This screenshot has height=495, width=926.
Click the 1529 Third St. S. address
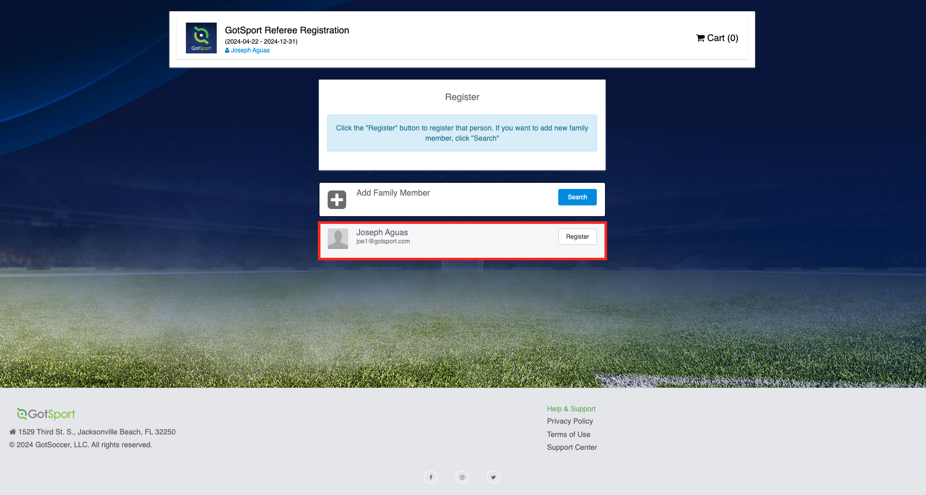(x=92, y=432)
